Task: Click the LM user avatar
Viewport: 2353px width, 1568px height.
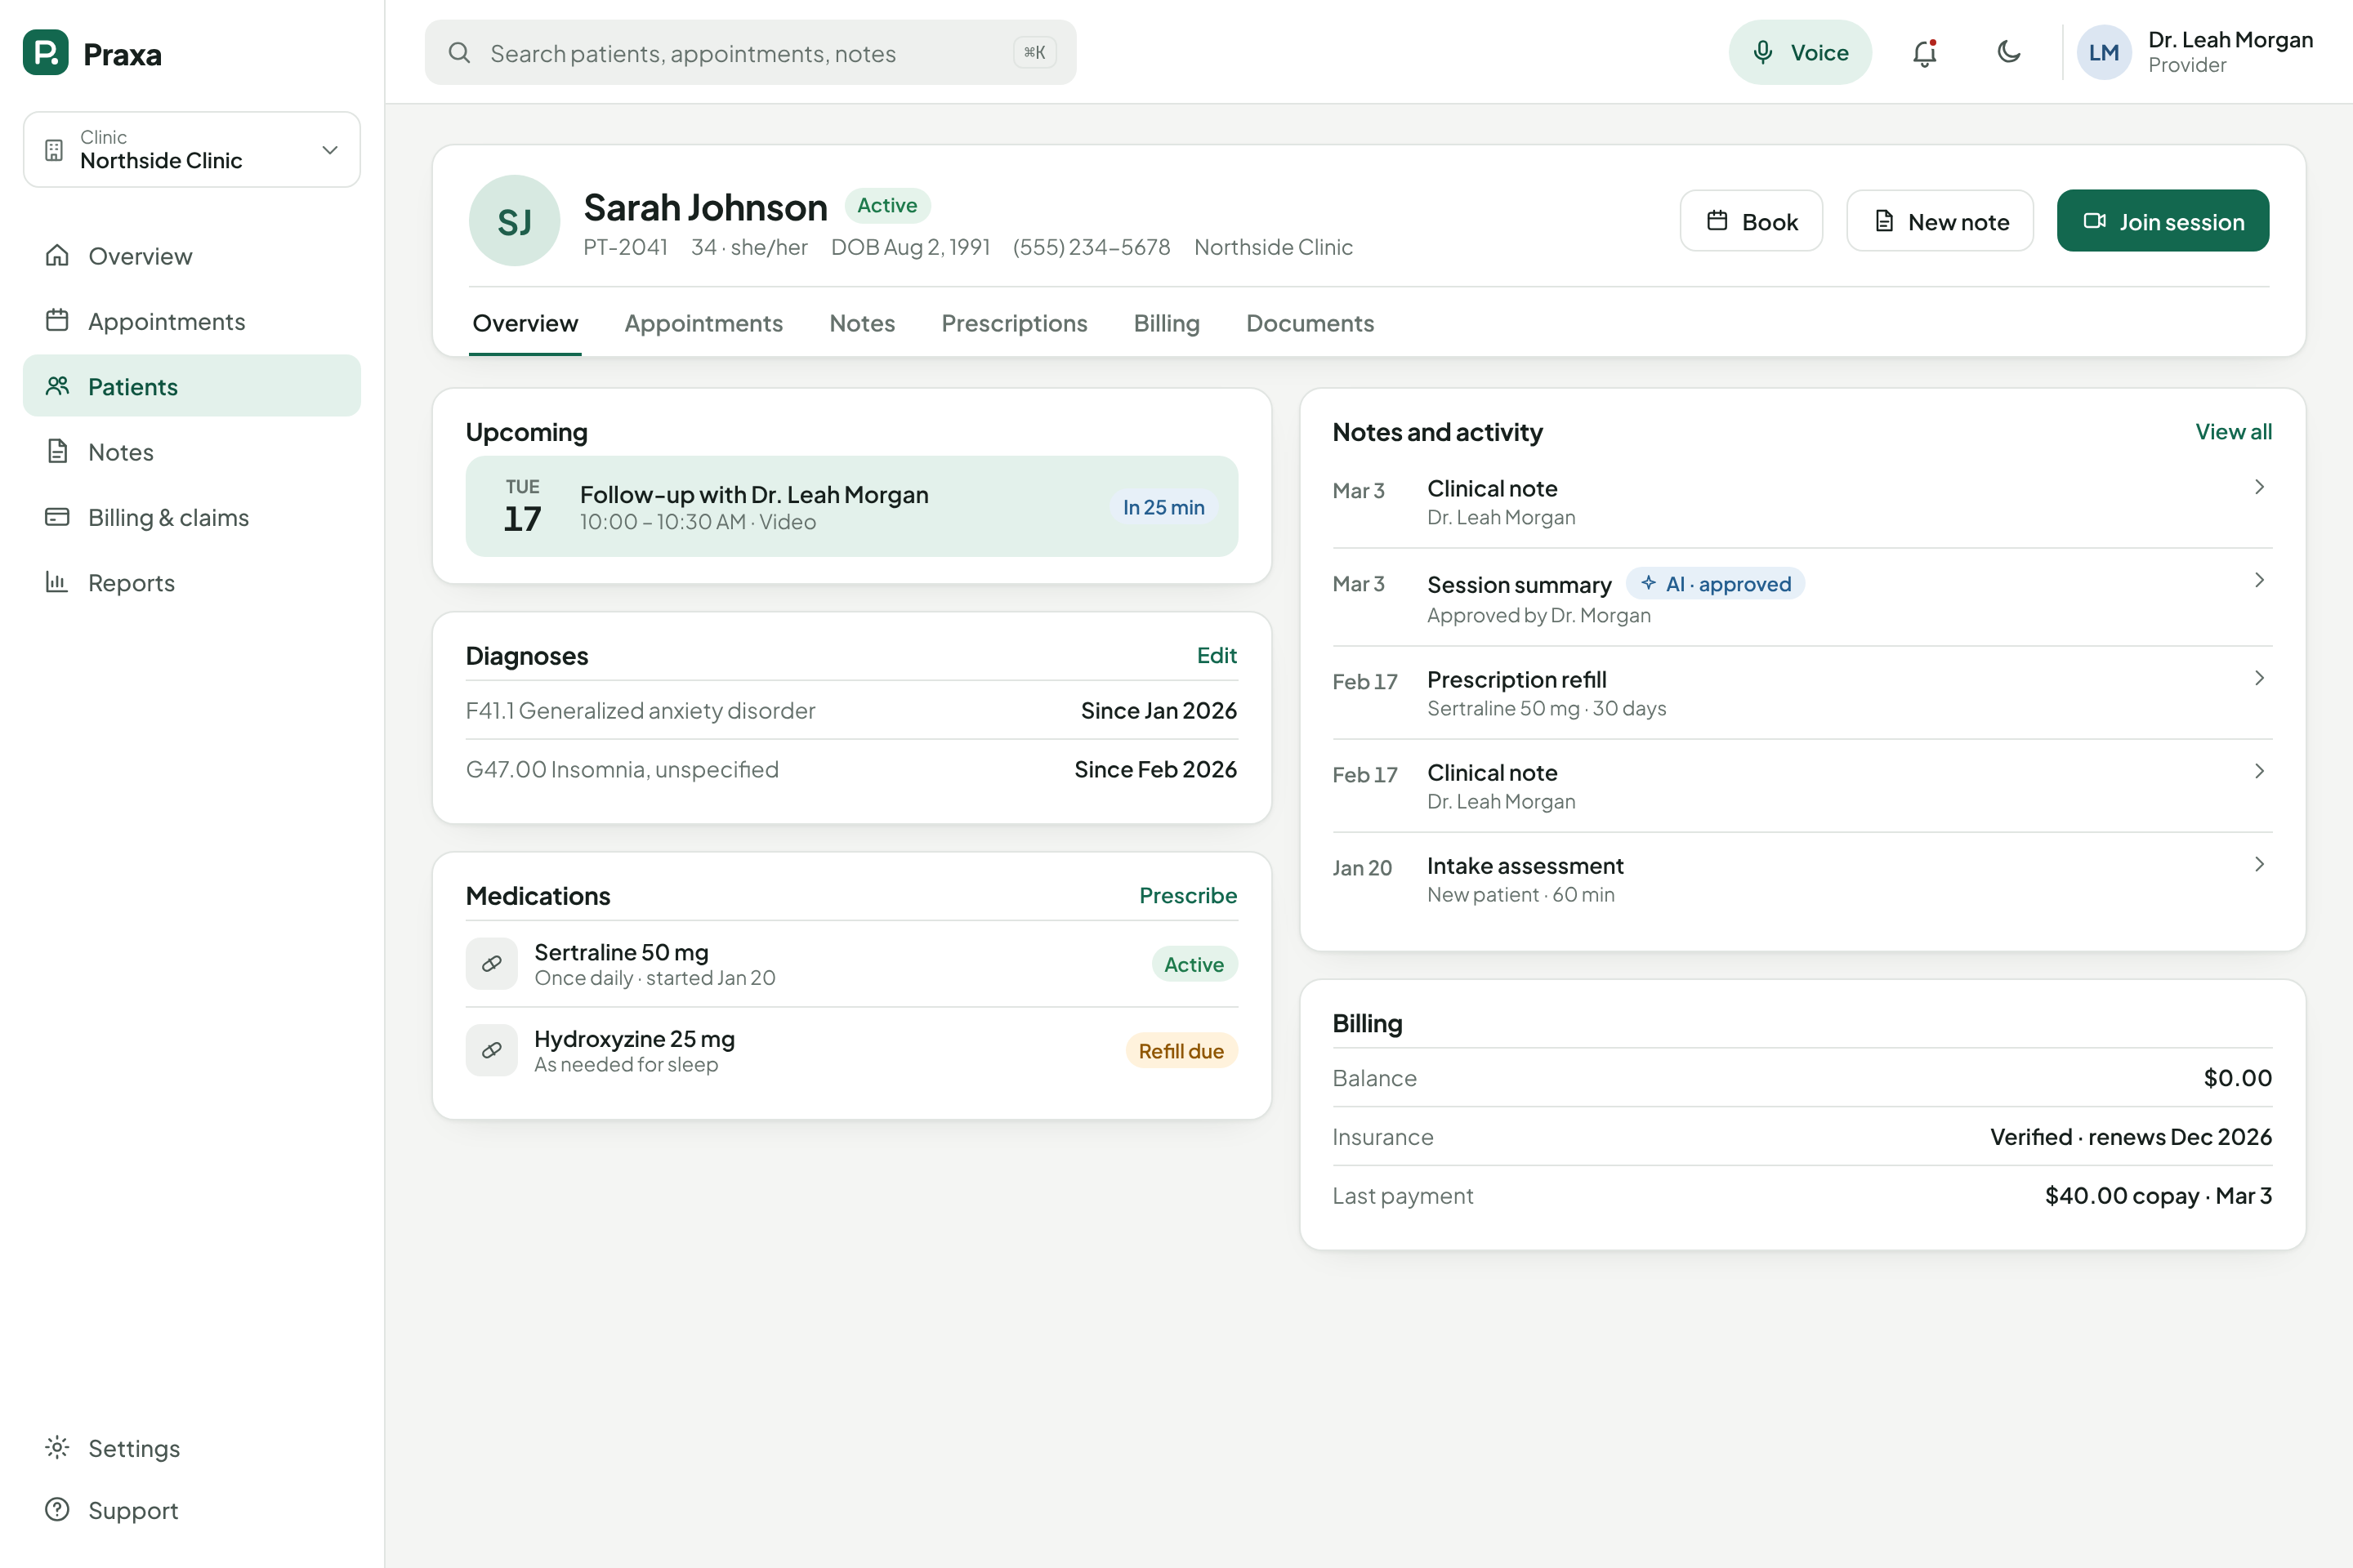Action: click(2104, 52)
